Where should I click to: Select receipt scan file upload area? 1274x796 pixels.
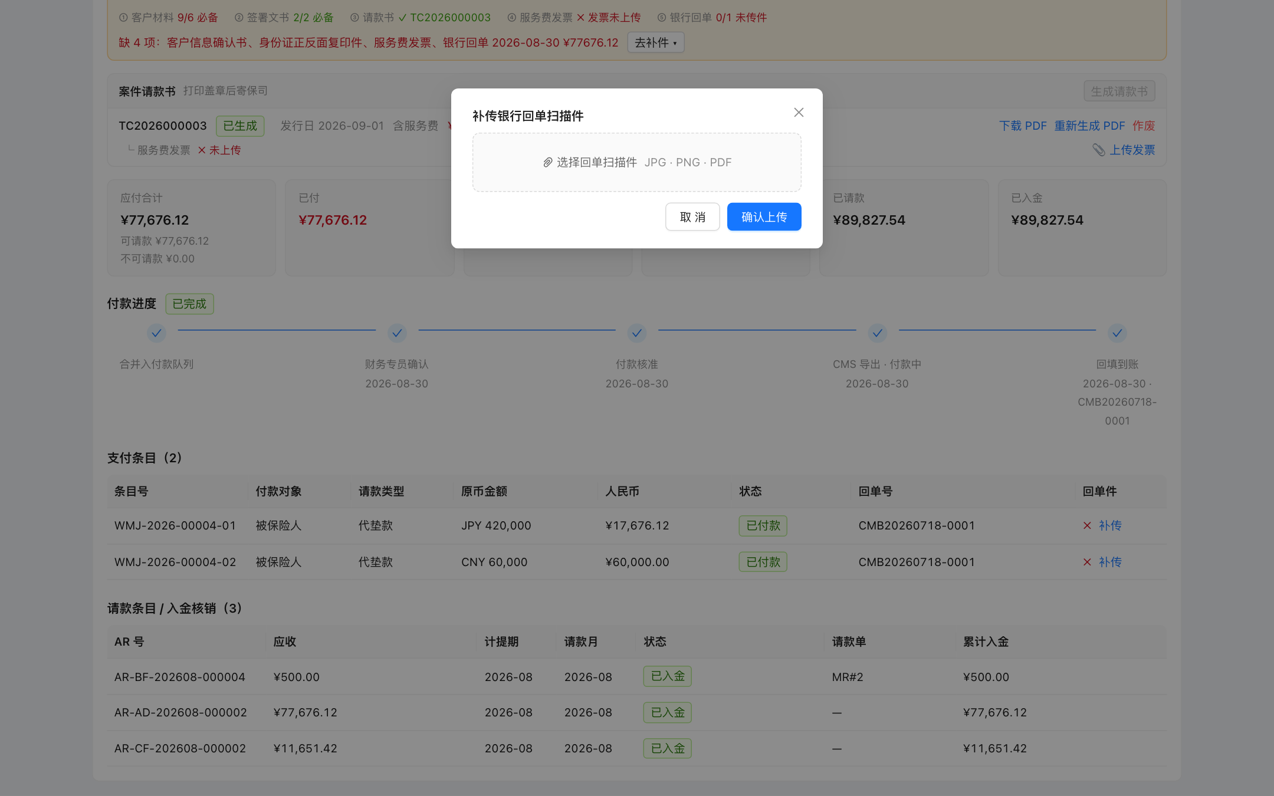coord(636,162)
